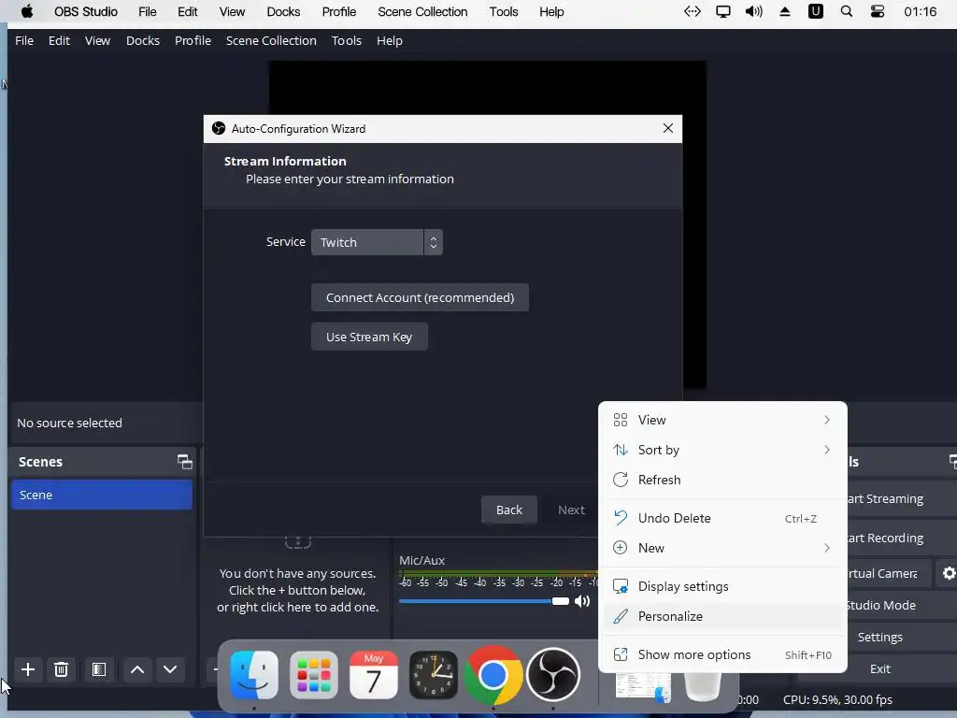The height and width of the screenshot is (718, 957).
Task: Open Google Chrome from the dock
Action: [x=493, y=675]
